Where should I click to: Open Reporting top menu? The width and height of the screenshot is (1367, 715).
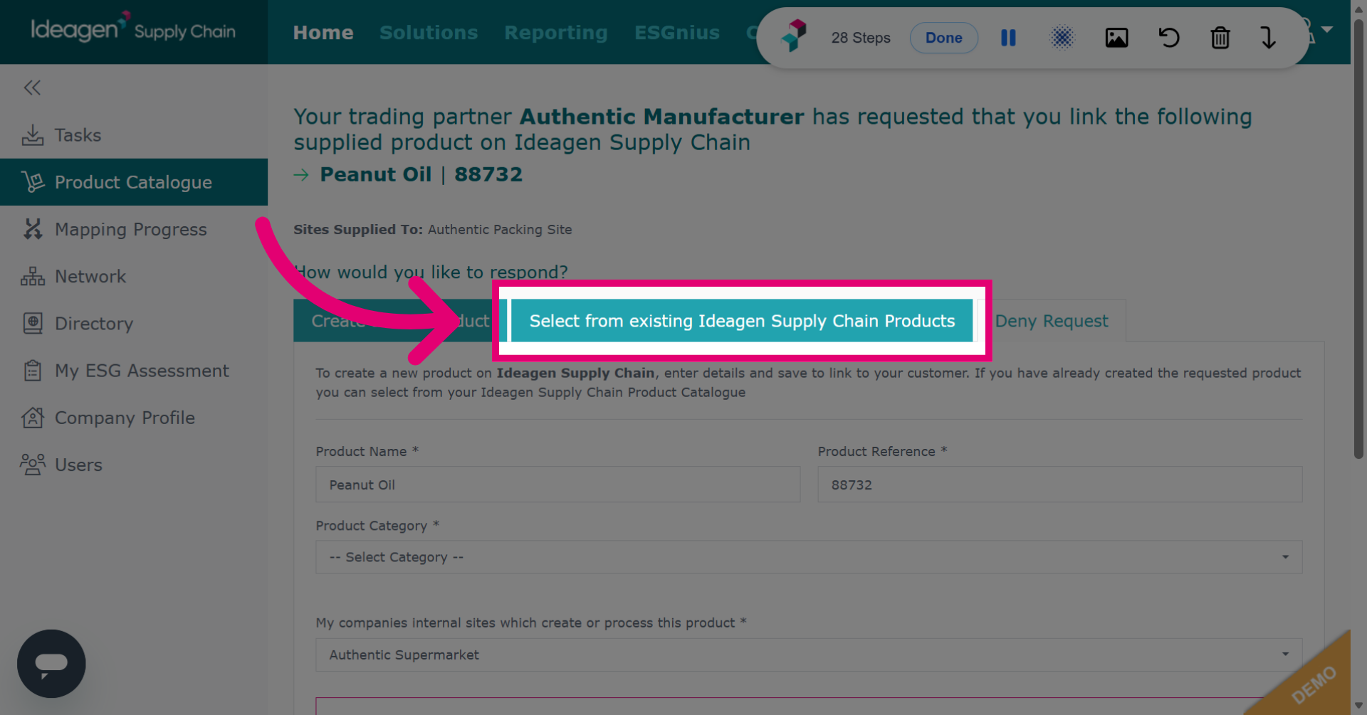click(556, 32)
